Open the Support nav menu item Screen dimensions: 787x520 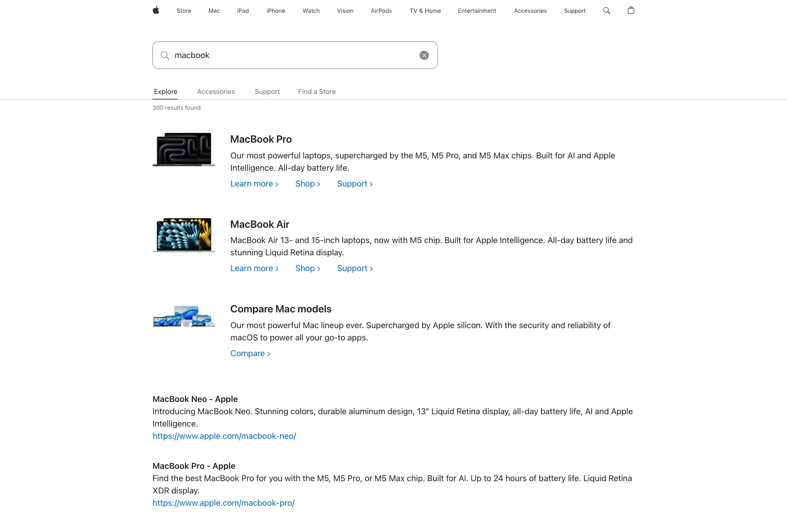[x=575, y=11]
